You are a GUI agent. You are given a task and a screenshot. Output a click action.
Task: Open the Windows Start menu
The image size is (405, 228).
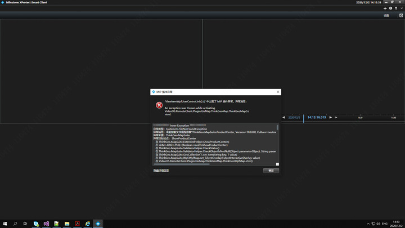[x=5, y=223]
